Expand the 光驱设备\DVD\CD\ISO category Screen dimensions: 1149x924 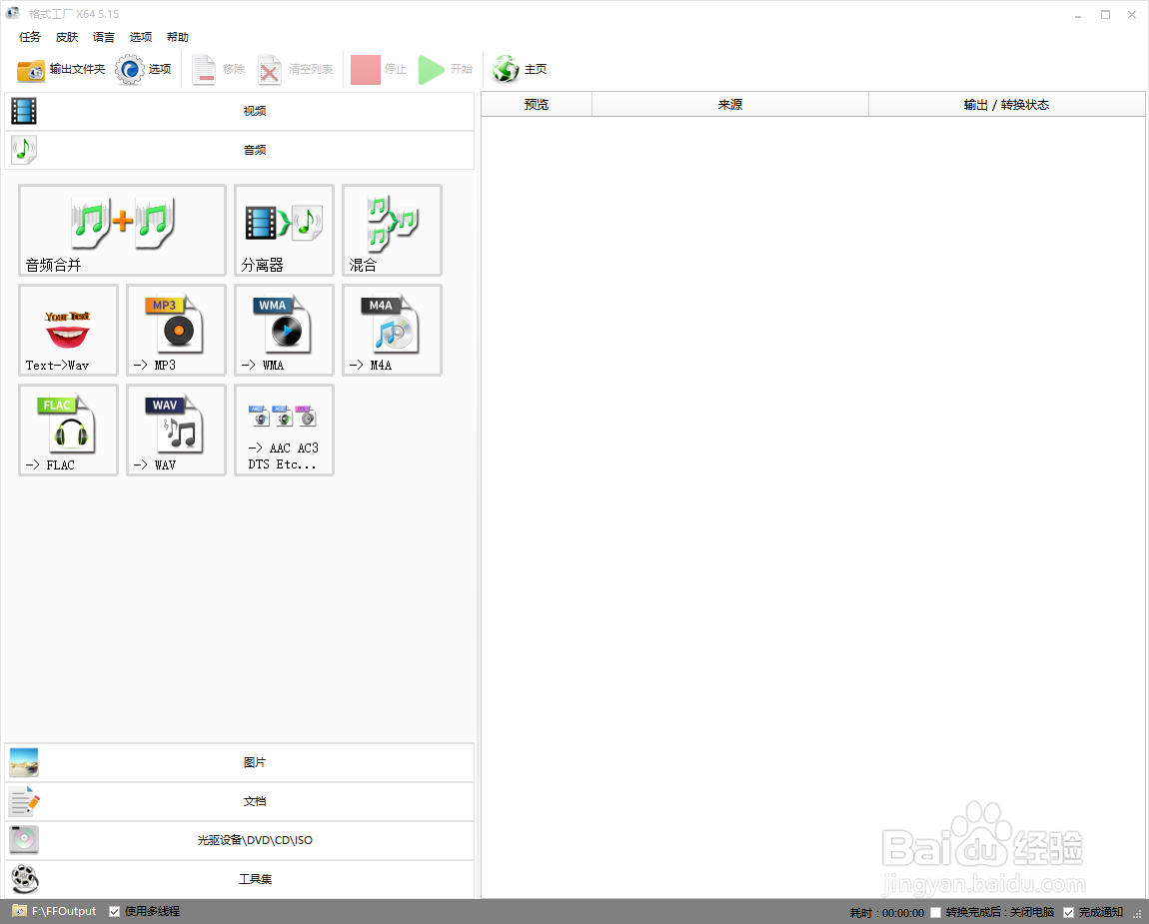coord(240,840)
